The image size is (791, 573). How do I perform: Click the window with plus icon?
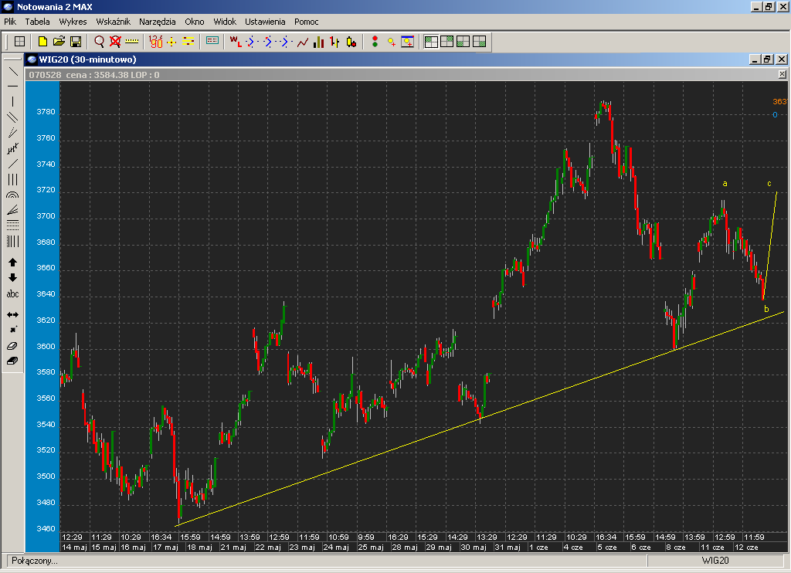[x=408, y=42]
